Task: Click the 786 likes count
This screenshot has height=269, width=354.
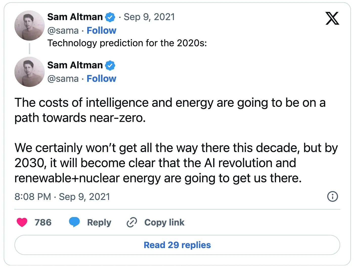Action: (x=43, y=222)
